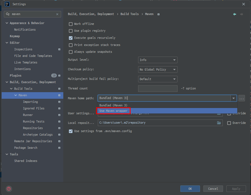Enable Print exception stack traces
Viewport: 251px width, 195px height.
(71, 45)
